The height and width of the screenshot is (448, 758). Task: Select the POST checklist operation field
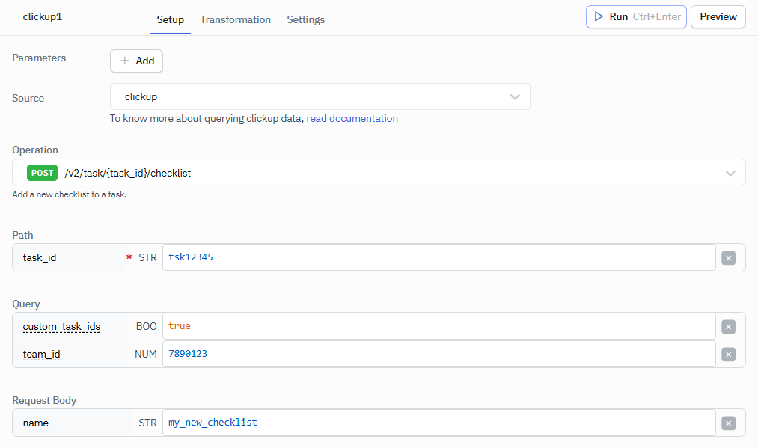point(379,173)
